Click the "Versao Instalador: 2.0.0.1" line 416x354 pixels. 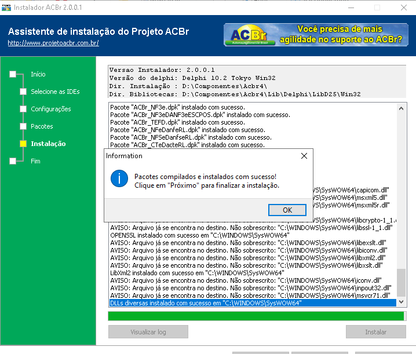pyautogui.click(x=162, y=70)
